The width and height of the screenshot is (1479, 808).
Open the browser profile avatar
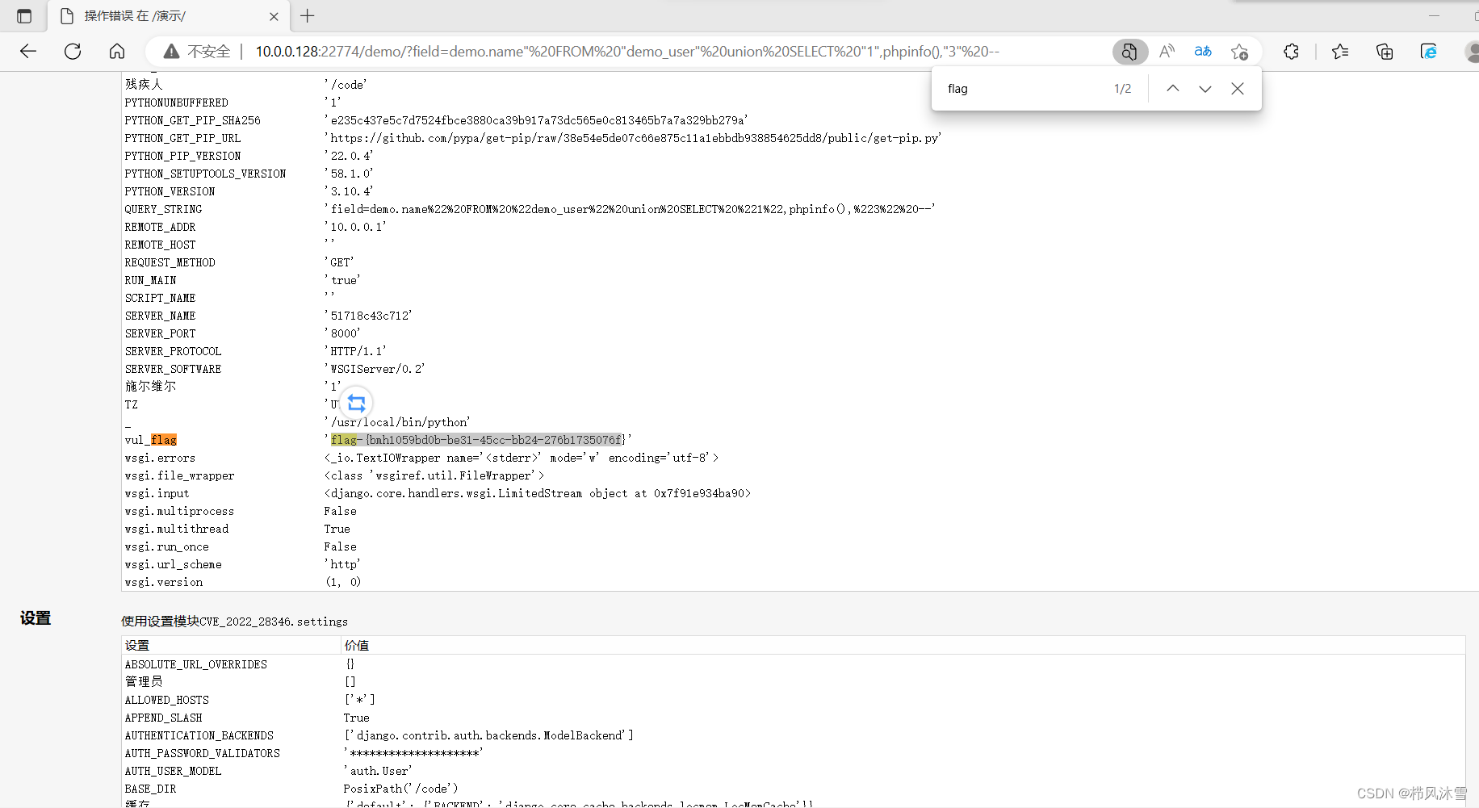pos(1471,51)
